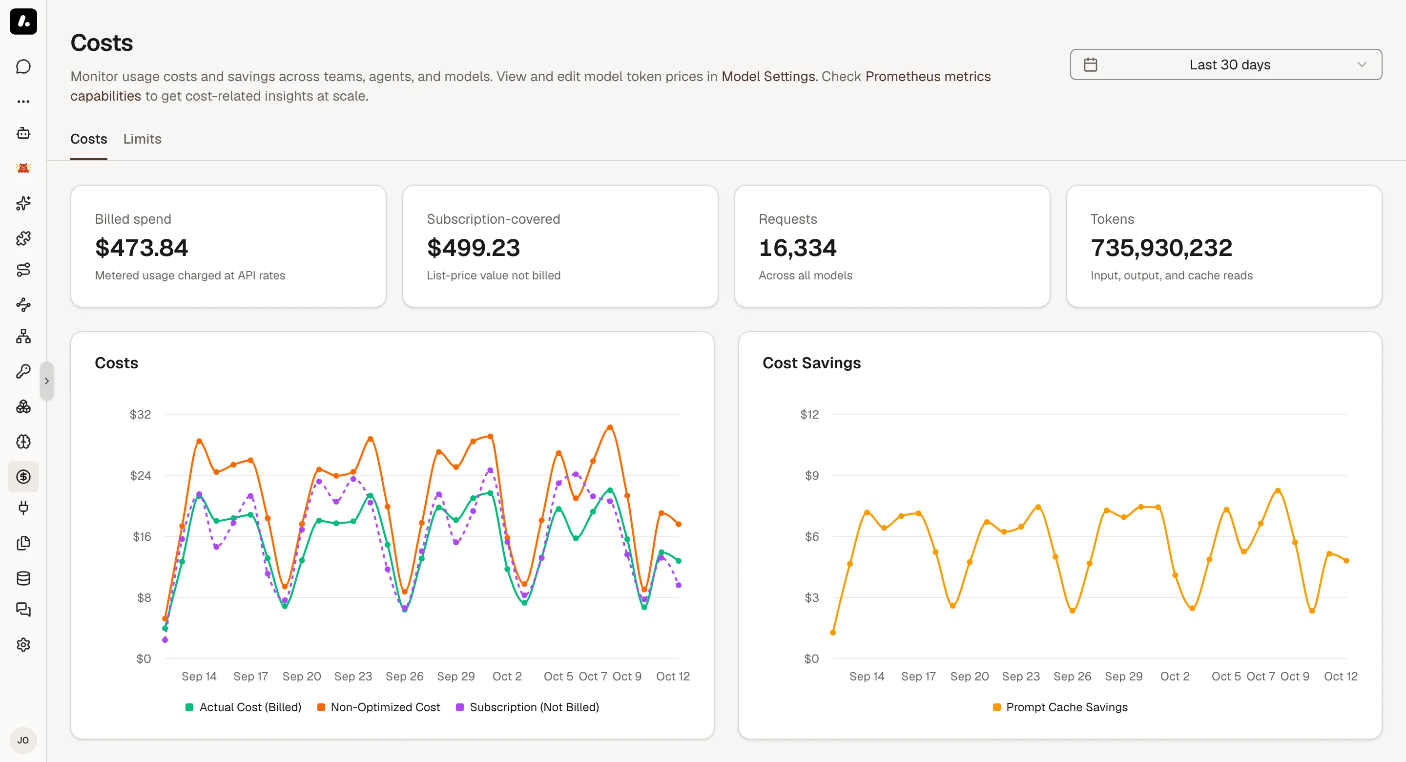Open the puzzle piece icon in sidebar
The image size is (1406, 762).
(23, 237)
